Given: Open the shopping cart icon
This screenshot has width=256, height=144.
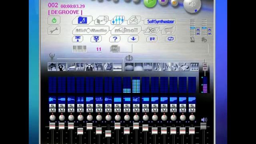Looking at the screenshot, I should tap(168, 30).
